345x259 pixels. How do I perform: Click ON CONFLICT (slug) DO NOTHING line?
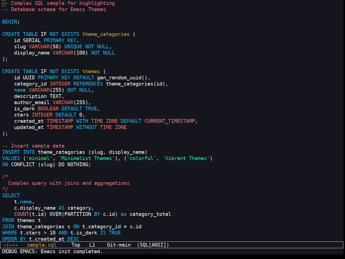point(47,165)
